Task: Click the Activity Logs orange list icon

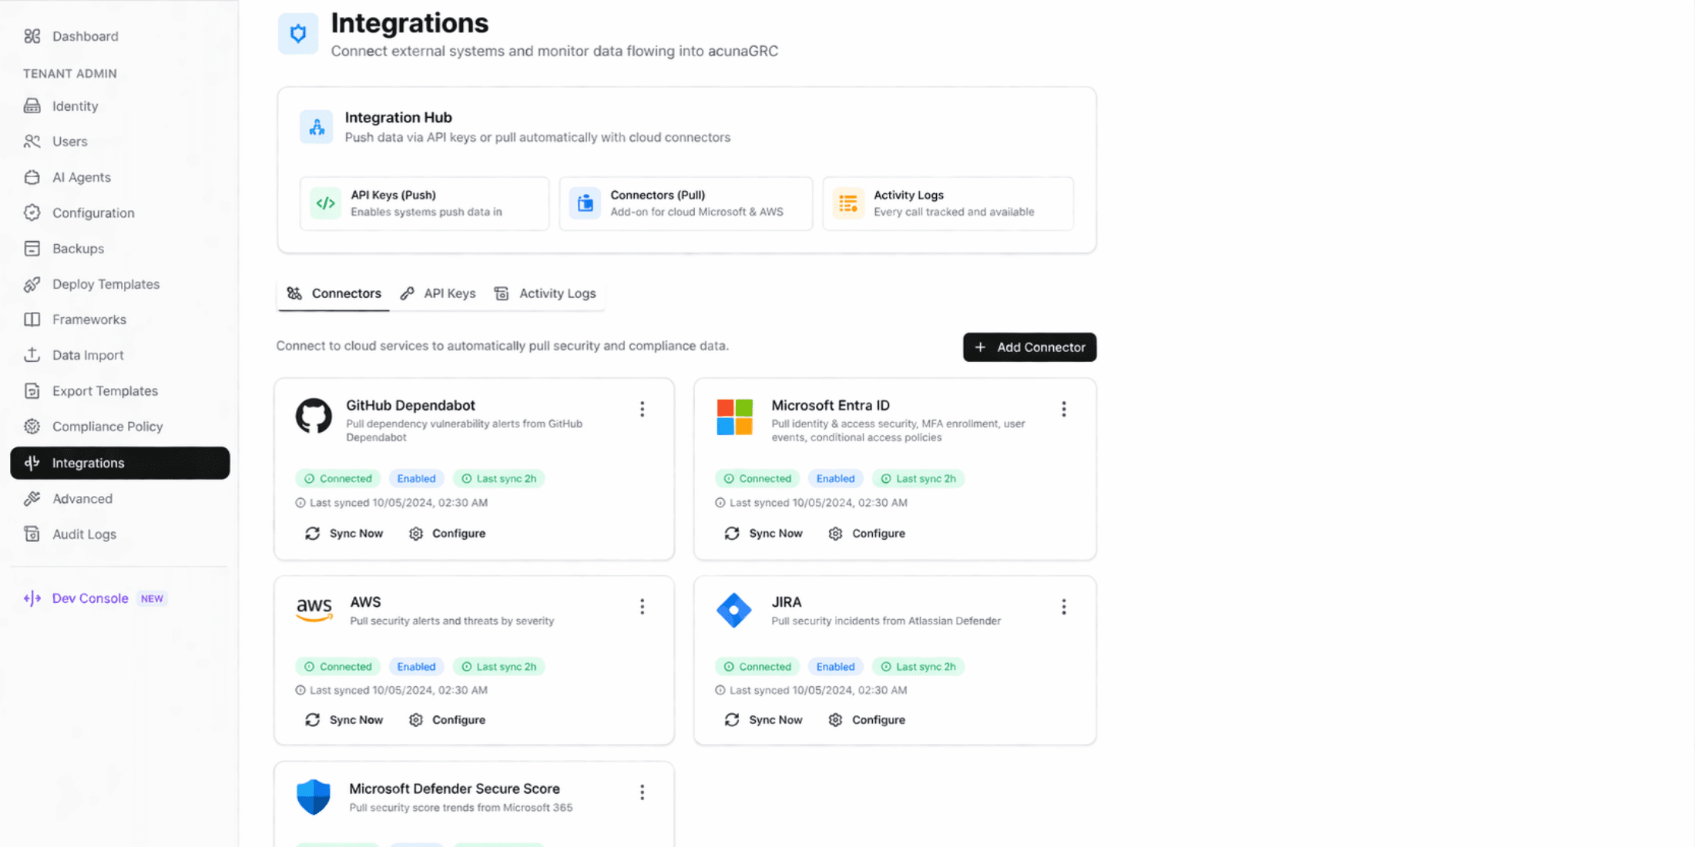Action: (848, 203)
